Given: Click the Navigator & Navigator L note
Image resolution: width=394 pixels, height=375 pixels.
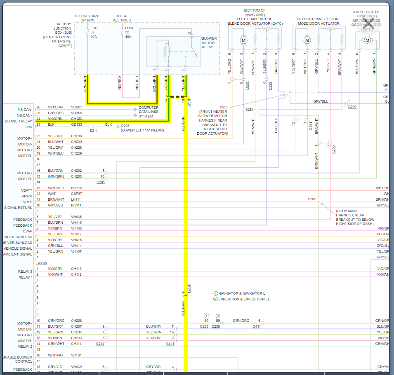Looking at the screenshot, I should click(x=241, y=293).
